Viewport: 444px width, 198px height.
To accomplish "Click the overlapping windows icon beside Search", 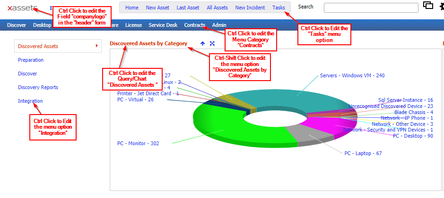I will (x=428, y=6).
